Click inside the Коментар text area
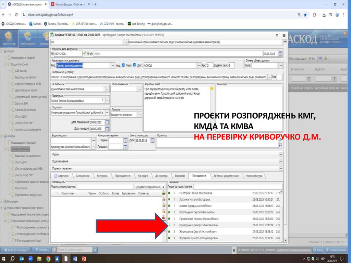This screenshot has width=351, height=263. [x=250, y=108]
